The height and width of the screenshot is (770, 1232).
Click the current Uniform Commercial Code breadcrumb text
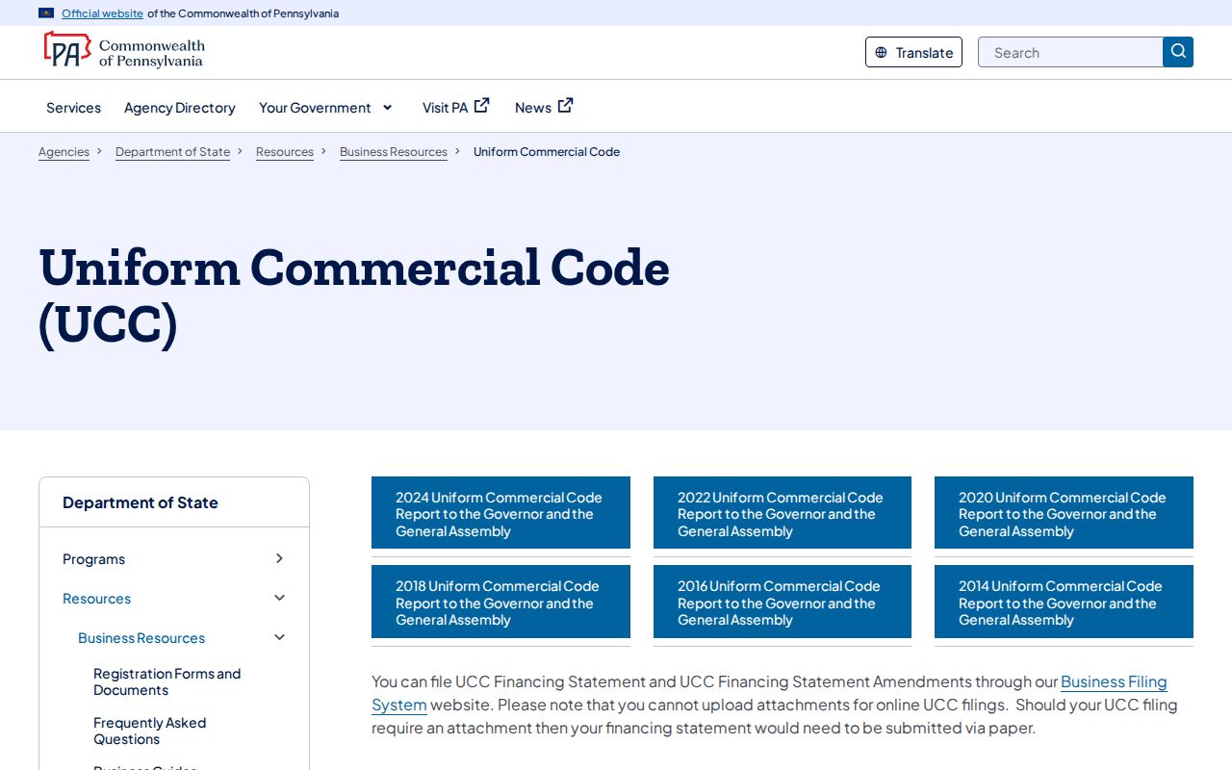pos(547,152)
